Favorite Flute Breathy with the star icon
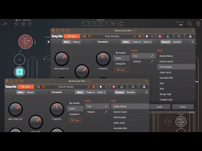The width and height of the screenshot is (202, 151). pyautogui.click(x=135, y=36)
